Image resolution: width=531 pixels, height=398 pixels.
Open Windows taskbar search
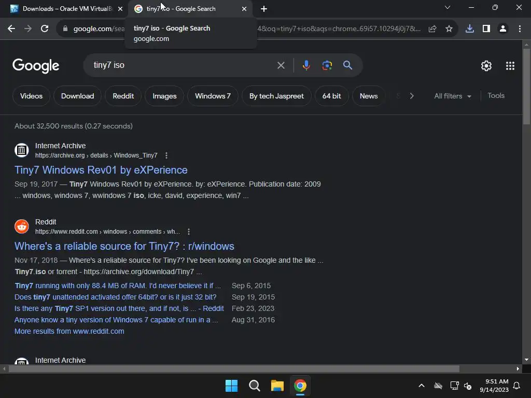pos(254,386)
